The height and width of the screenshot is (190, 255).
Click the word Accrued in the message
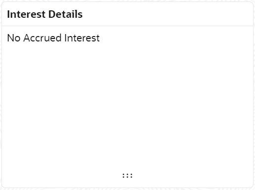(x=42, y=38)
